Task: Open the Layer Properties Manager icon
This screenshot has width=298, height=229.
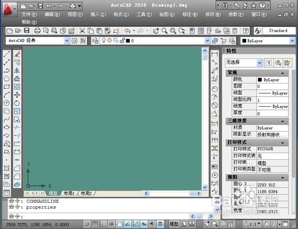Action: tap(95, 41)
